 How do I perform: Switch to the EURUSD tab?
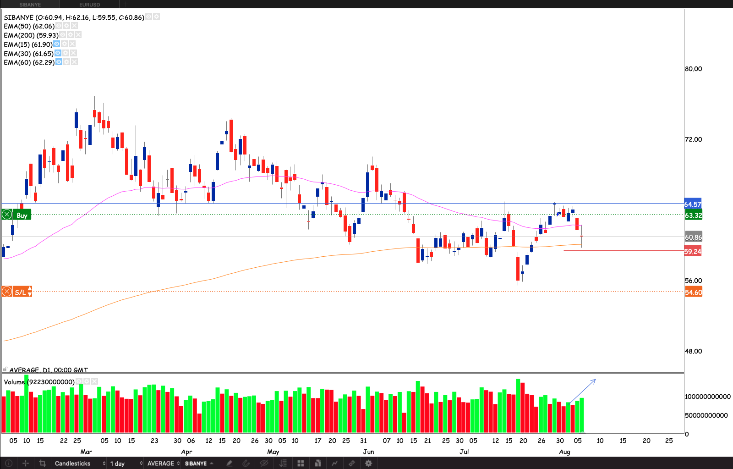(x=90, y=4)
